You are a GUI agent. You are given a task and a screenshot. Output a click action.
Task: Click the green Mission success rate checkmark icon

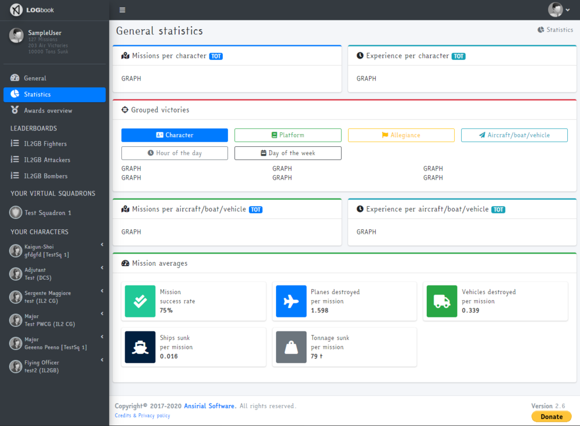click(x=140, y=301)
